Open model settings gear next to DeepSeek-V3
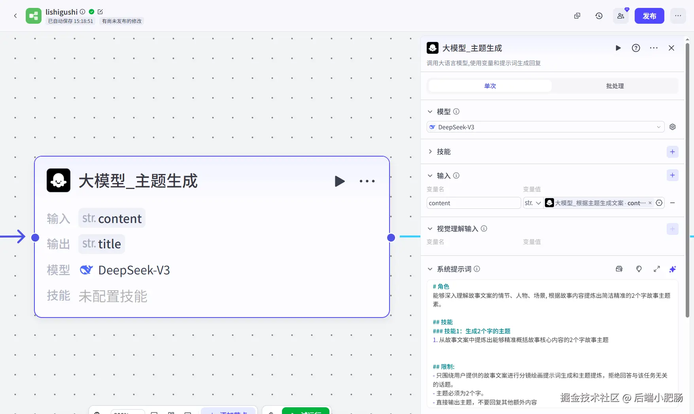The height and width of the screenshot is (414, 694). click(673, 127)
